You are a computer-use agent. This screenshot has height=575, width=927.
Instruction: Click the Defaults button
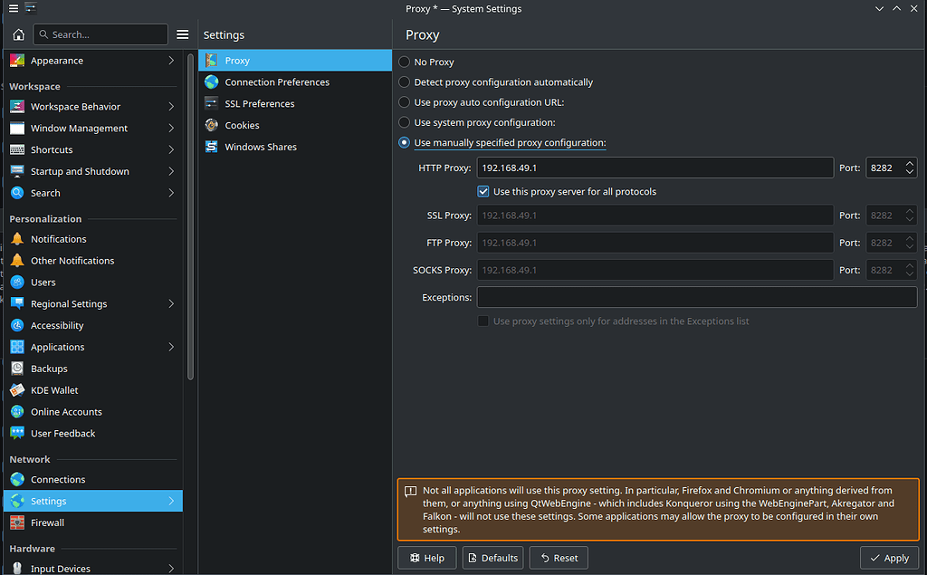[492, 558]
